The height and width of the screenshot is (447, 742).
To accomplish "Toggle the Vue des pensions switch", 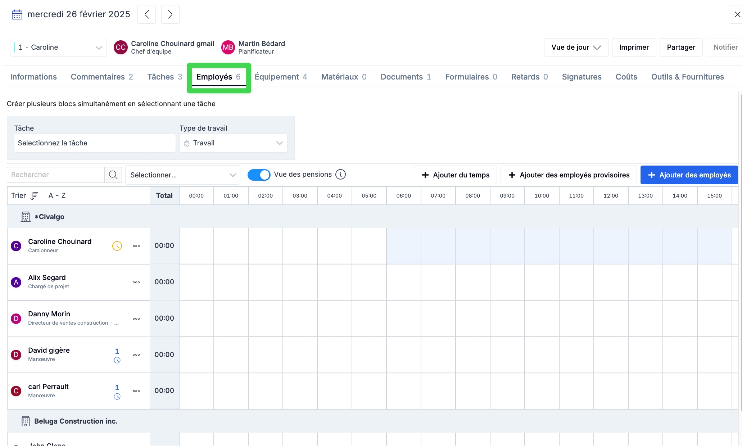I will click(x=259, y=175).
